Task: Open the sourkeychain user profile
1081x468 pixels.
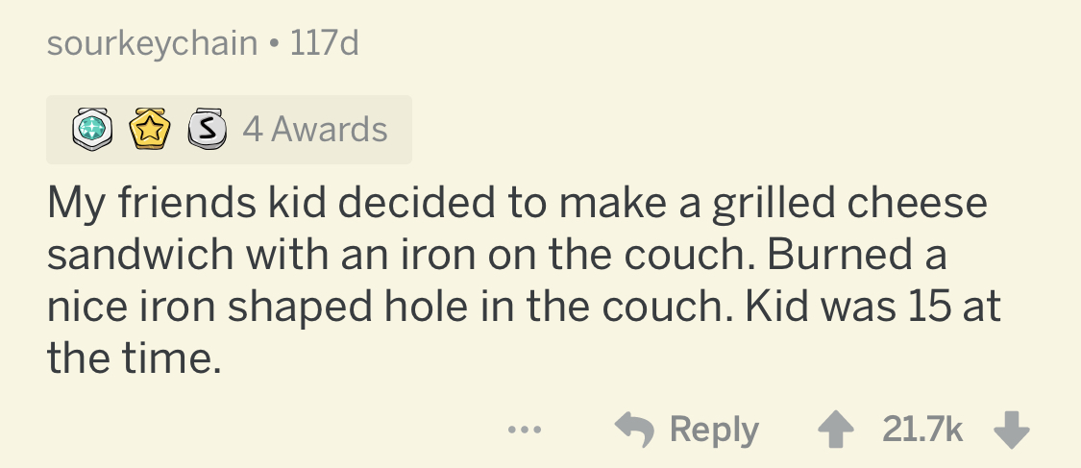Action: (152, 44)
